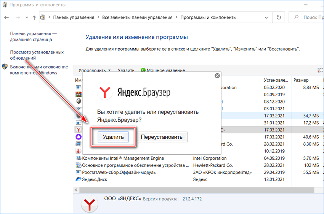Go back with the left arrow

6,17
